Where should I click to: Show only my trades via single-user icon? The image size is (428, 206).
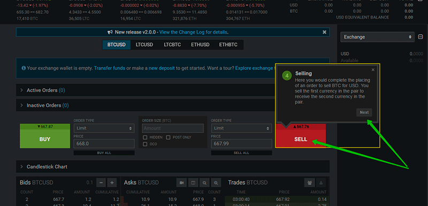[x=321, y=182]
